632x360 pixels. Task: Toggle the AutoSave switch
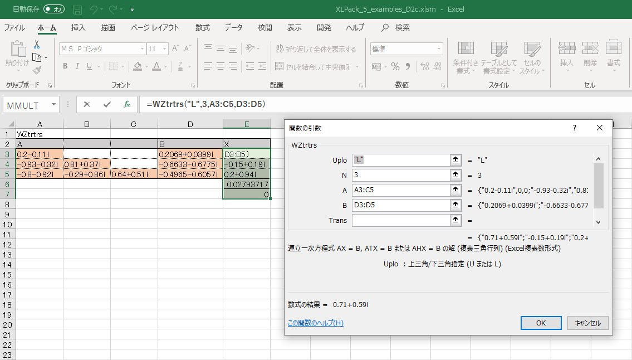(x=54, y=9)
